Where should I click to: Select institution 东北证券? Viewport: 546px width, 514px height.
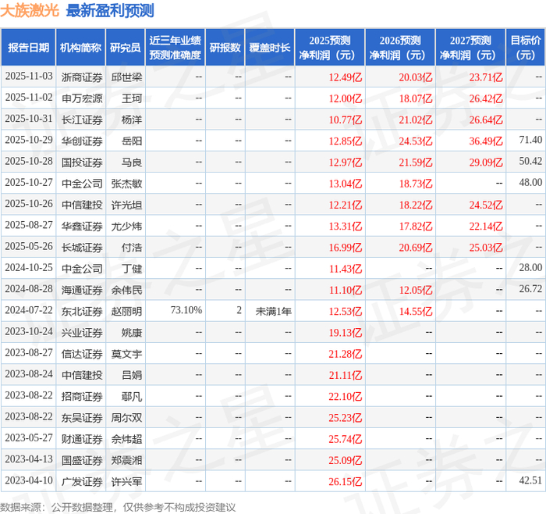82,311
